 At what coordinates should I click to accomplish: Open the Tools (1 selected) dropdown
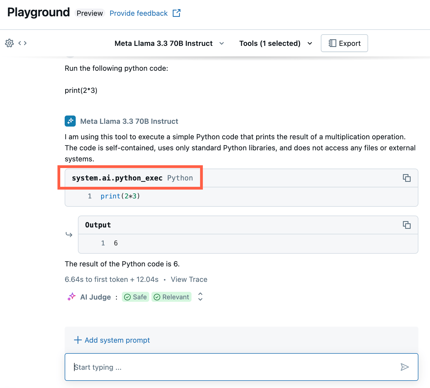pyautogui.click(x=310, y=43)
